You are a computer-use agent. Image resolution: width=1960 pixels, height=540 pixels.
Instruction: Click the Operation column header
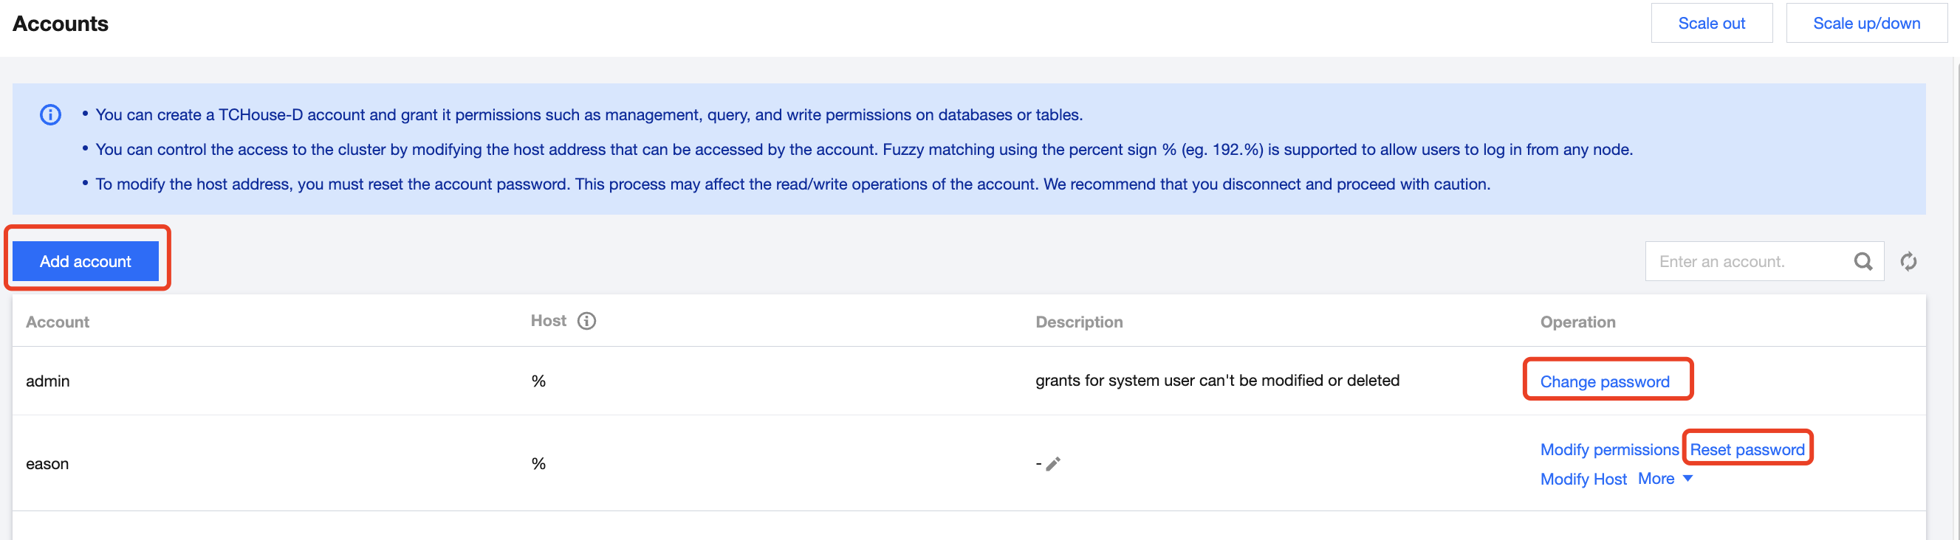1578,322
